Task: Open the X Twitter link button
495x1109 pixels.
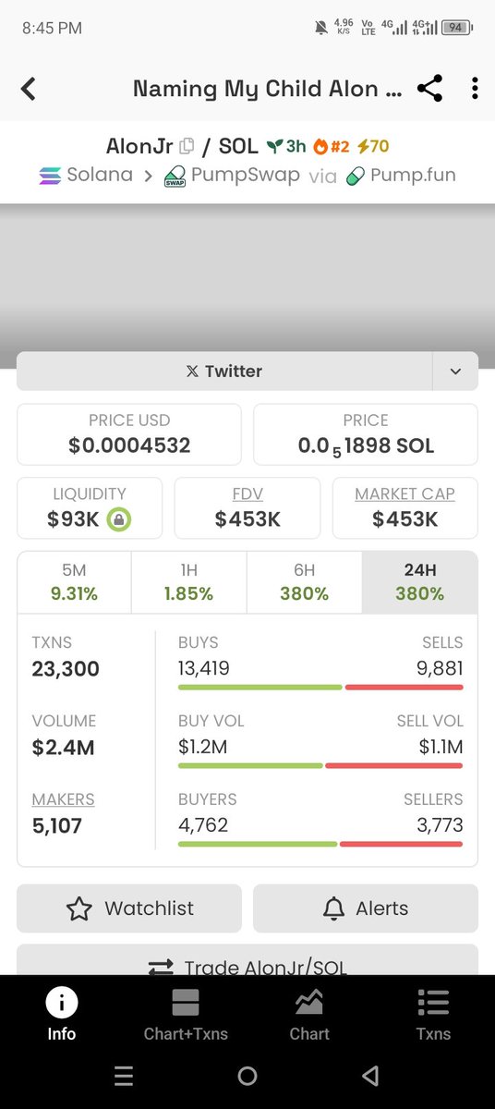Action: 224,372
